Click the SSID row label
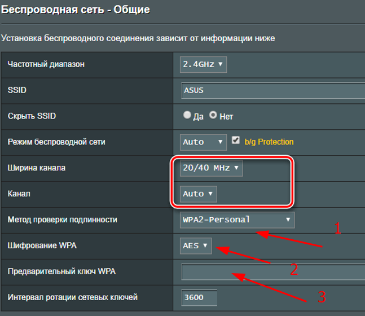 [17, 90]
